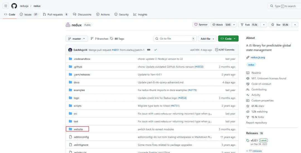The width and height of the screenshot is (301, 153).
Task: Open the redux.js.org website link
Action: 258,57
